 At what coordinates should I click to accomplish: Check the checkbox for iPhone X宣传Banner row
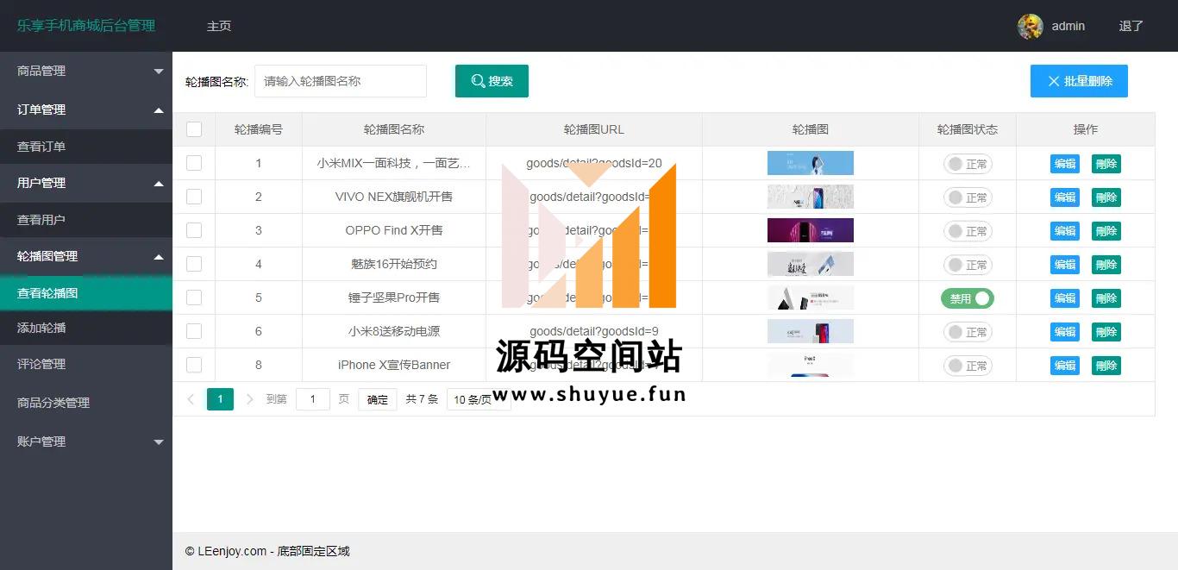(194, 365)
